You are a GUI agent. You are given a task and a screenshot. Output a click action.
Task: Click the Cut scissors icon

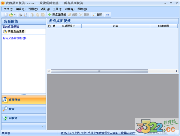[33, 15]
